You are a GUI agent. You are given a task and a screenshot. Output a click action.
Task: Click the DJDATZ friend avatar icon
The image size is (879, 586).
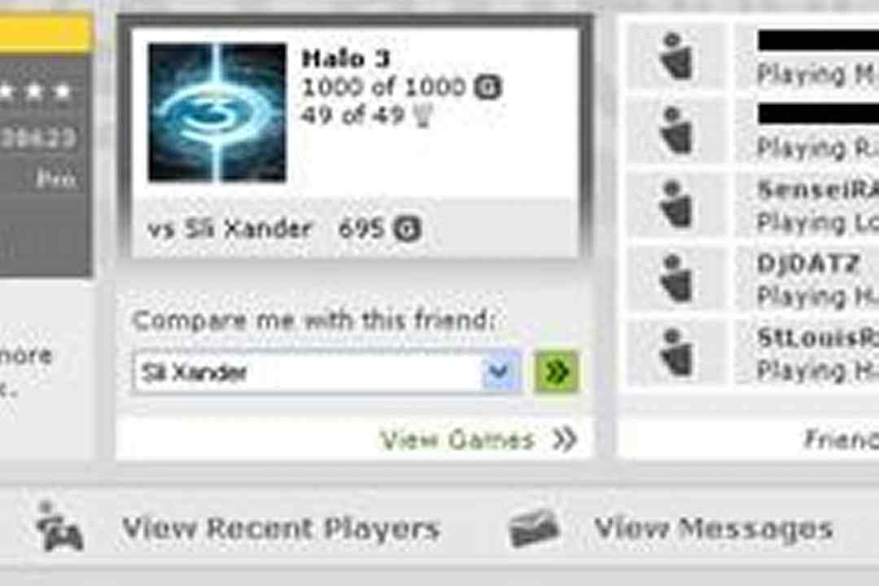click(676, 278)
